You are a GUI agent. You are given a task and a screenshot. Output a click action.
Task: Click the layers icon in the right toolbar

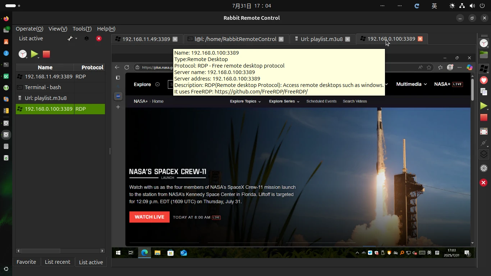(484, 154)
